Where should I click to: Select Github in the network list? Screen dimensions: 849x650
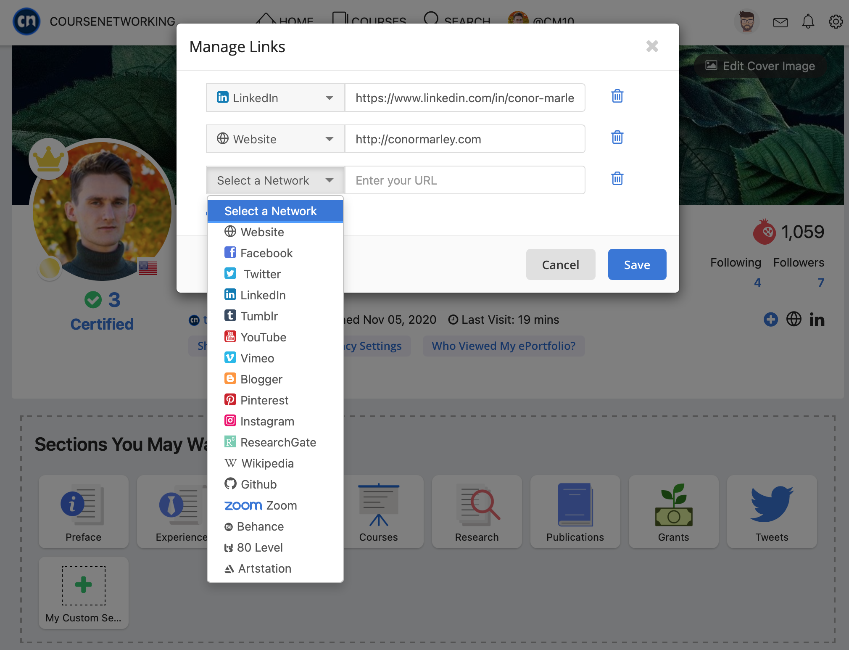275,484
